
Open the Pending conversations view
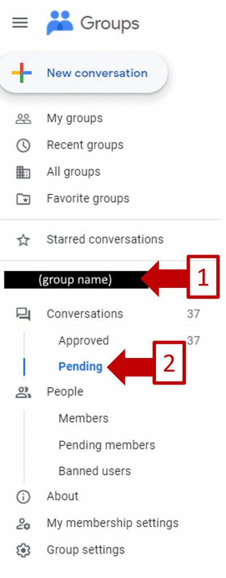pyautogui.click(x=80, y=366)
